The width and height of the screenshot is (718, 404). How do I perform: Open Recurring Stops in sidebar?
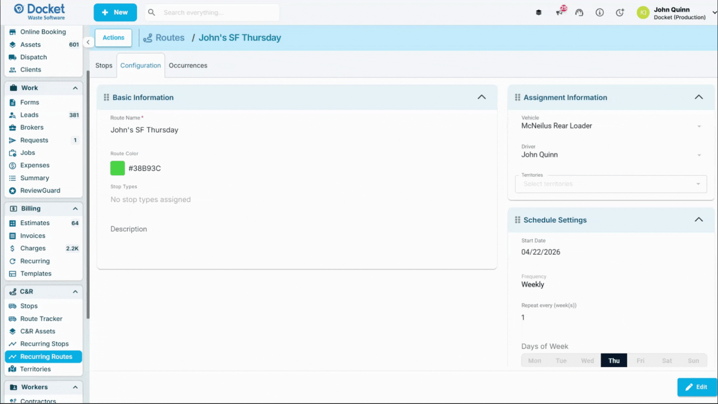(x=43, y=344)
